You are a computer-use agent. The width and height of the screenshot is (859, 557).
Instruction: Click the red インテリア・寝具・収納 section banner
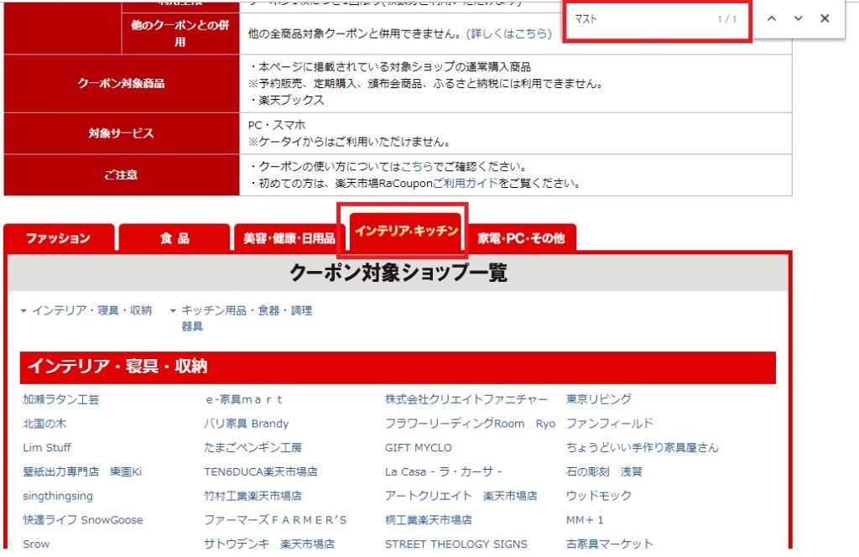[x=398, y=367]
